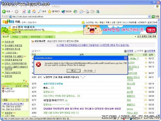Viewport: 161px width, 121px height.
Task: Click the last browser menu bar item
Action: [56, 6]
